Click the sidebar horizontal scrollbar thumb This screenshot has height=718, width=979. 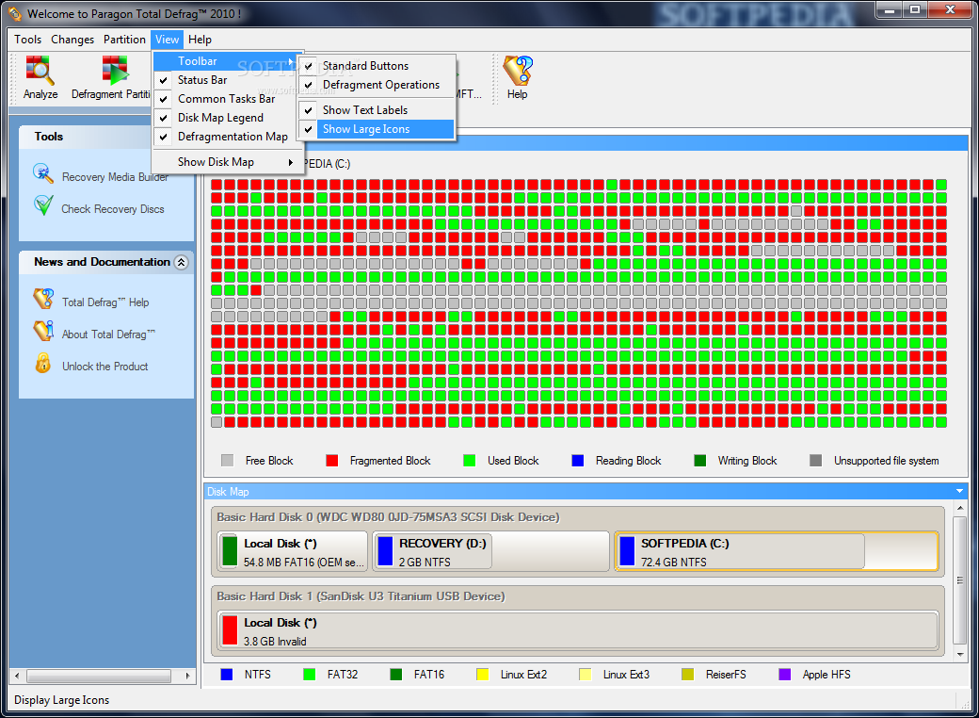coord(99,677)
